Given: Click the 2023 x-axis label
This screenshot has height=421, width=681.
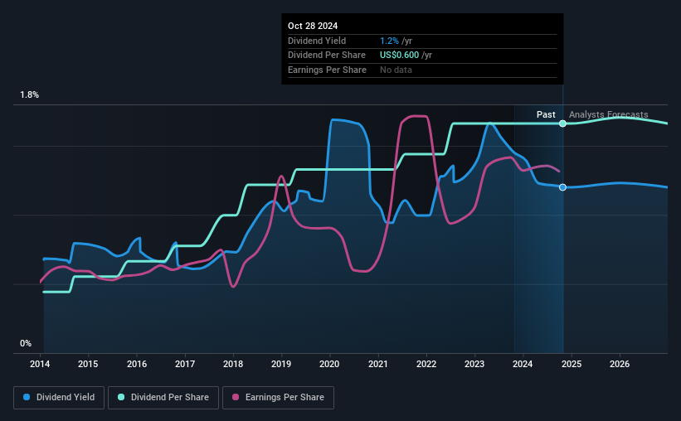Looking at the screenshot, I should 474,364.
